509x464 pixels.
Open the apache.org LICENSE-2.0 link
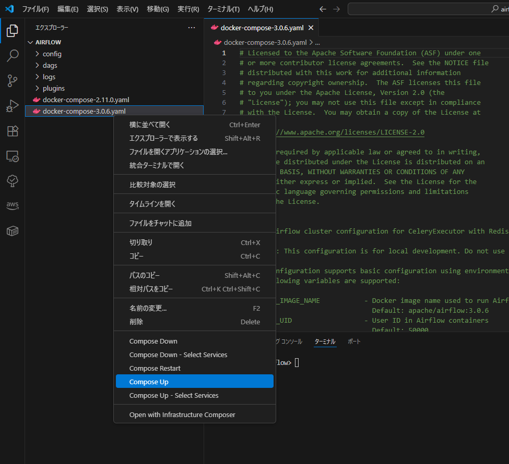point(350,132)
